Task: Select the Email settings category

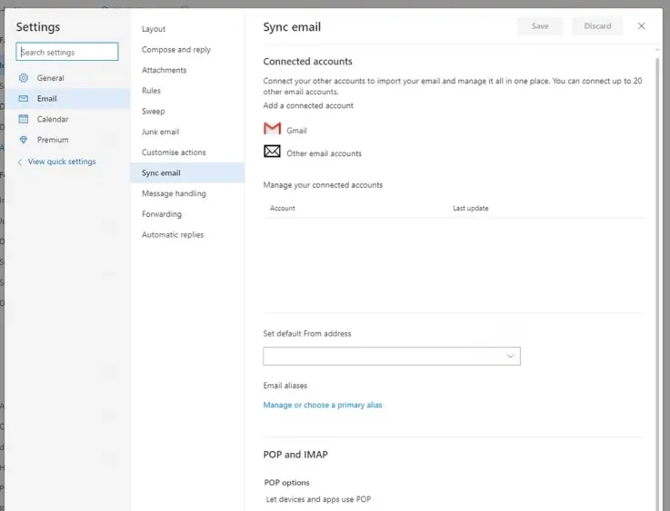Action: tap(67, 99)
